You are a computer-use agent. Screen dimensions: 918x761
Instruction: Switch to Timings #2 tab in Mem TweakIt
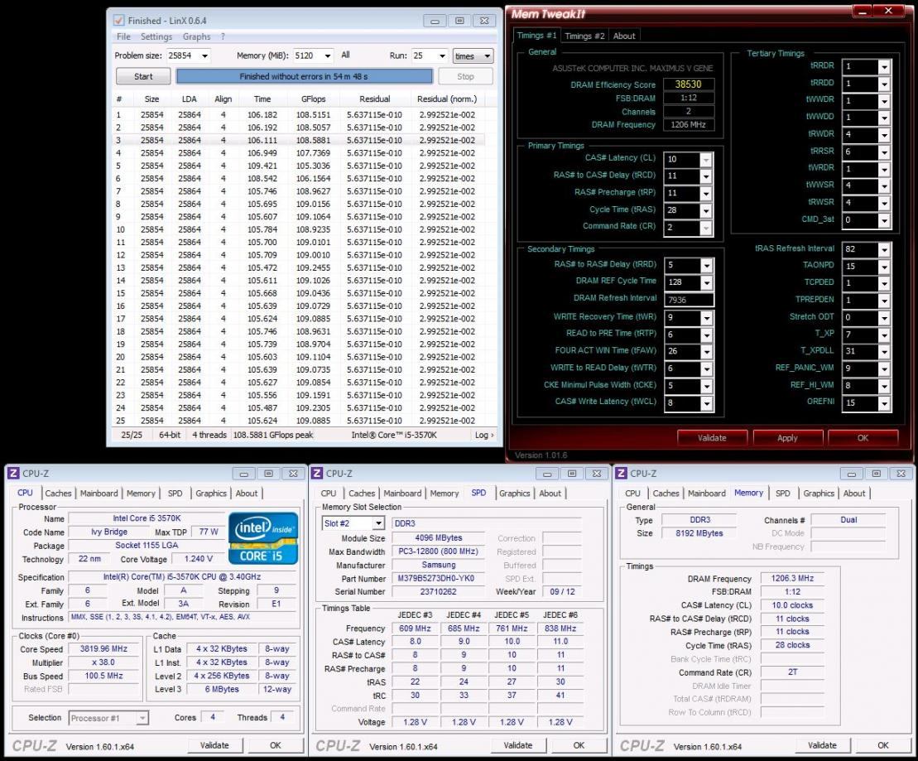coord(584,36)
